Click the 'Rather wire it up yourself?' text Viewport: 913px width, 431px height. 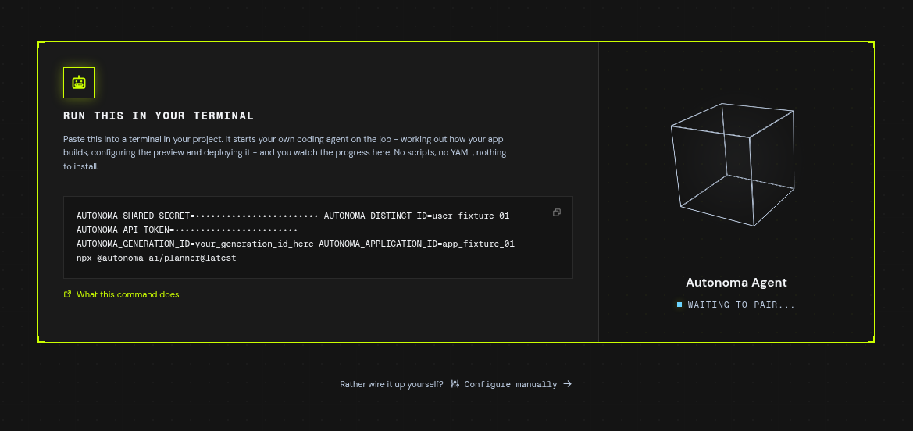click(391, 384)
